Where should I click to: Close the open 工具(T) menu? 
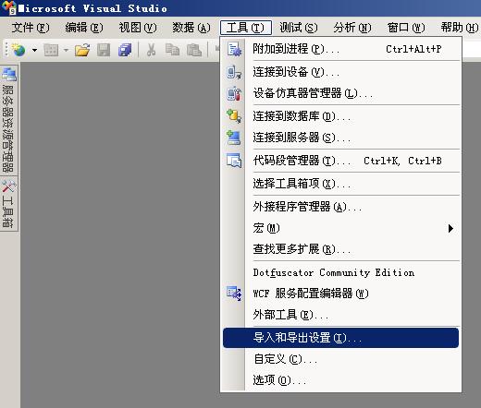(246, 28)
